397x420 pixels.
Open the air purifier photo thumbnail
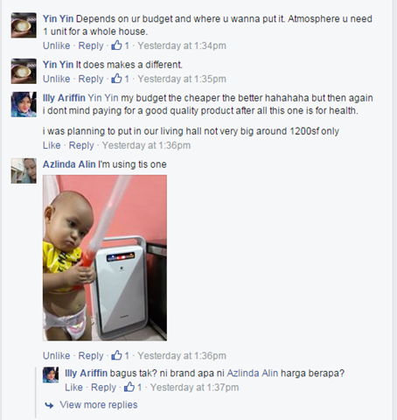(105, 258)
